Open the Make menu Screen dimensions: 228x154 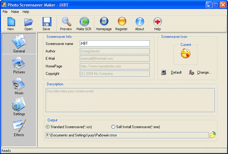[15, 12]
